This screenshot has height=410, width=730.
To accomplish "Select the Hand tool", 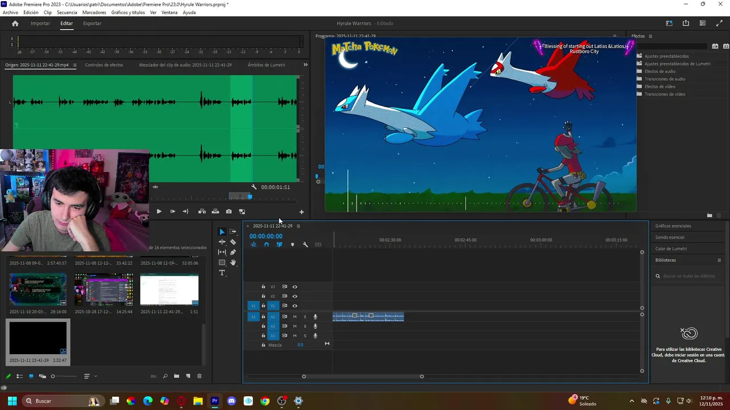I will click(x=233, y=263).
